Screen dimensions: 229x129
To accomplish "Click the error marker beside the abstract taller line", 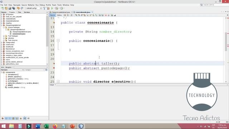I will tap(54, 63).
